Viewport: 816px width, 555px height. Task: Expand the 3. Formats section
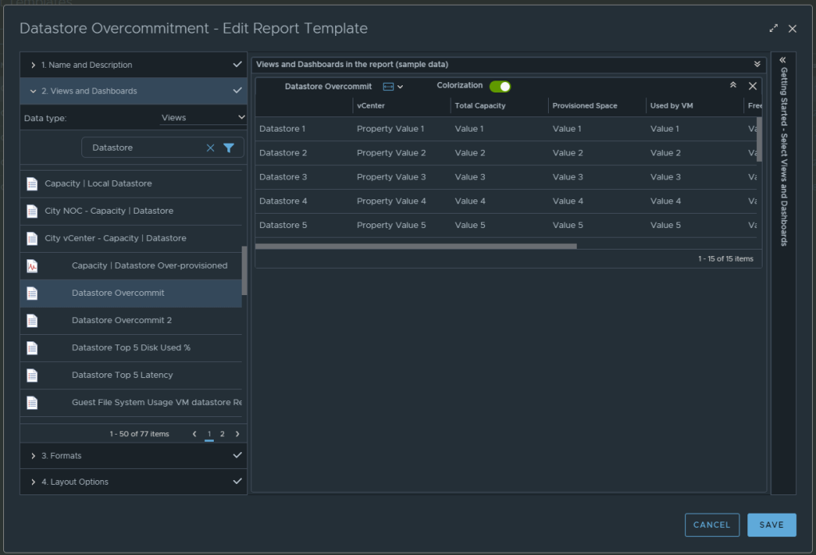[61, 455]
